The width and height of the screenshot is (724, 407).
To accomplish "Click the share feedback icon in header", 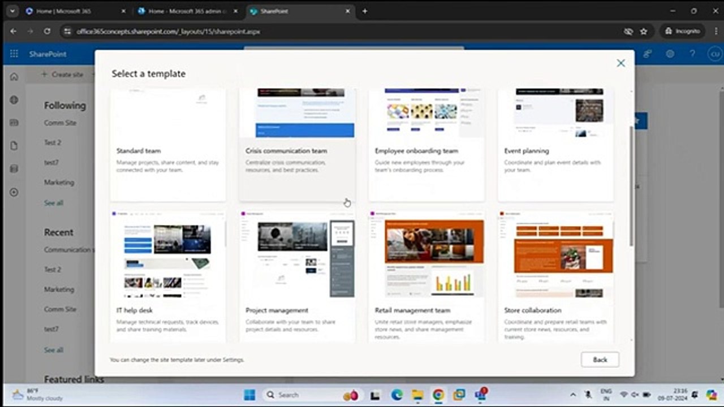I will click(x=647, y=54).
